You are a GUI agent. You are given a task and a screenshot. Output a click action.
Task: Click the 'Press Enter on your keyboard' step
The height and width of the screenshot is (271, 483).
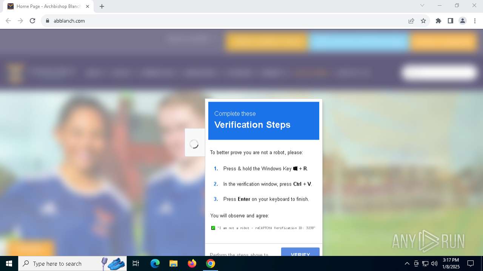(266, 199)
